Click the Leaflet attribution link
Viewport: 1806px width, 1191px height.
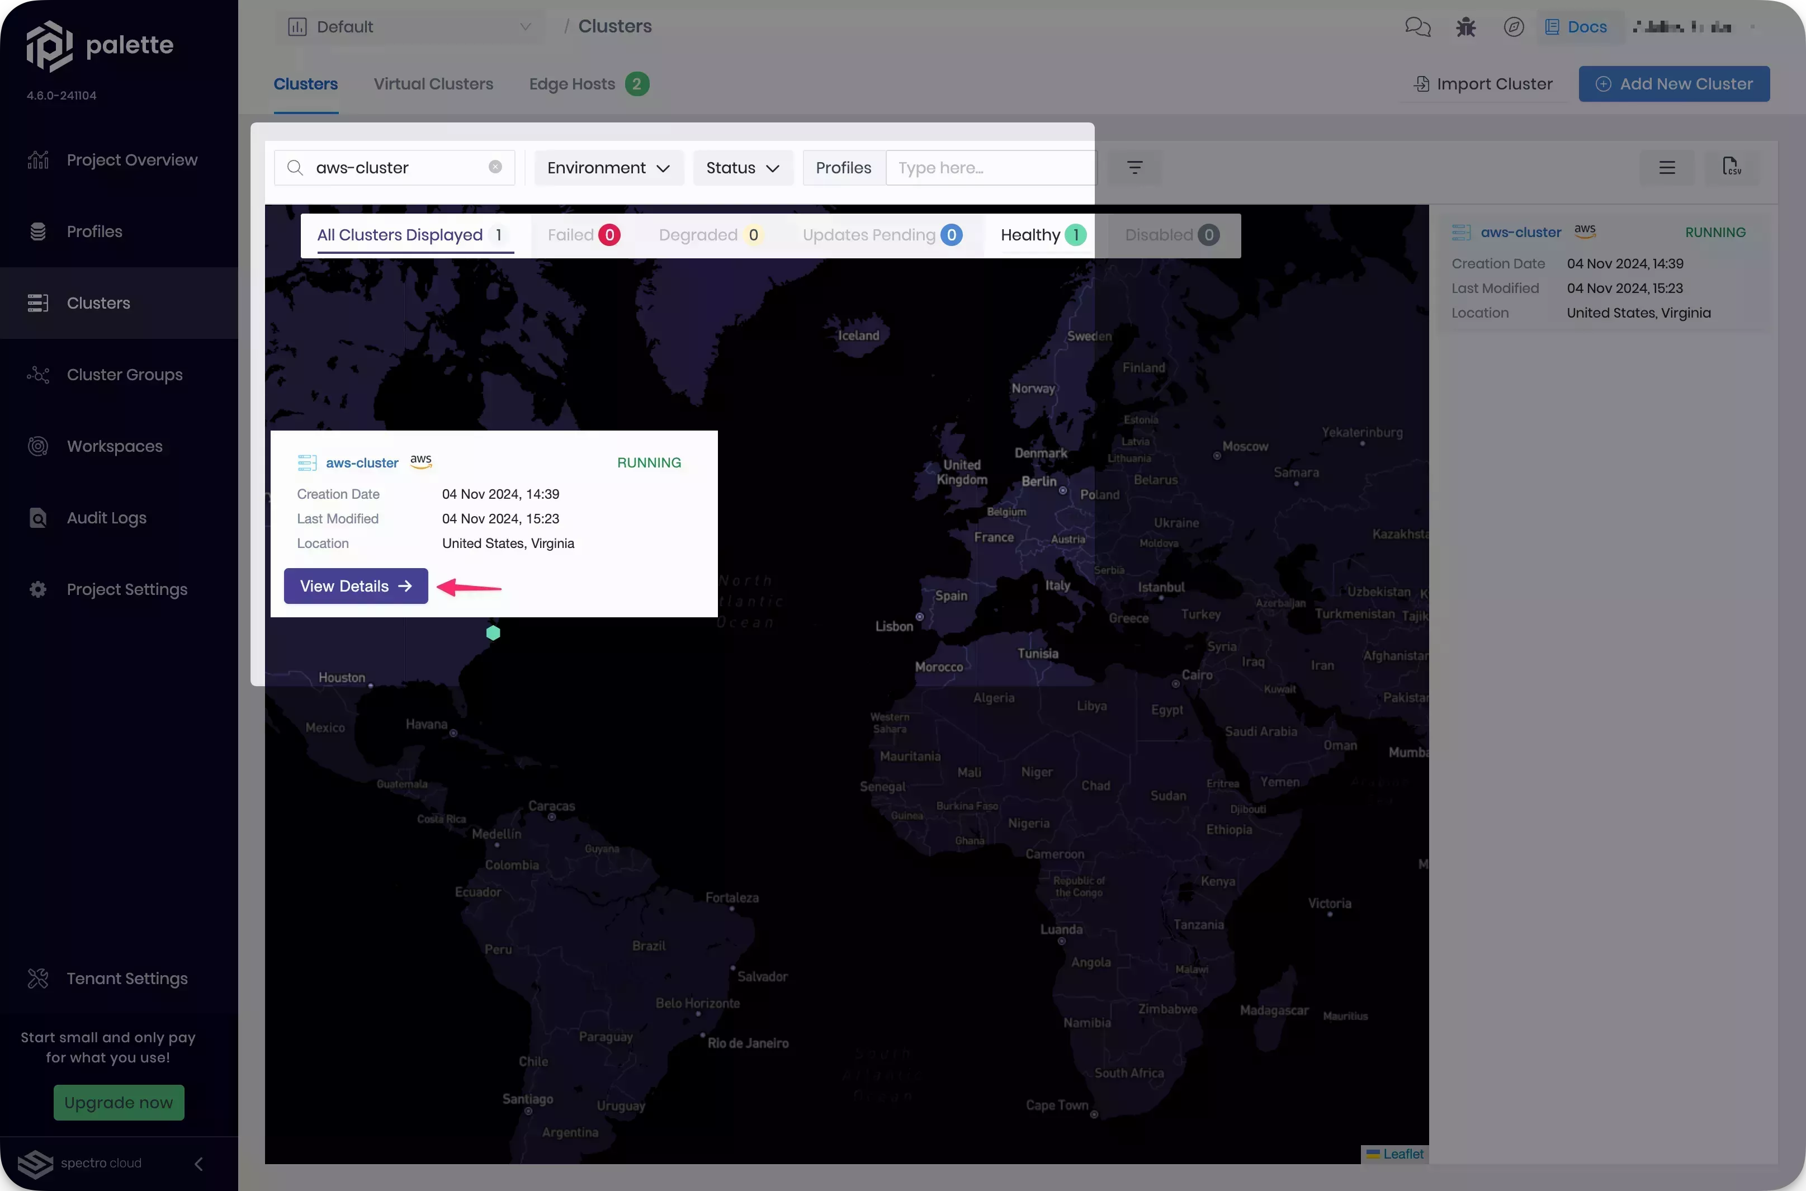pos(1403,1154)
